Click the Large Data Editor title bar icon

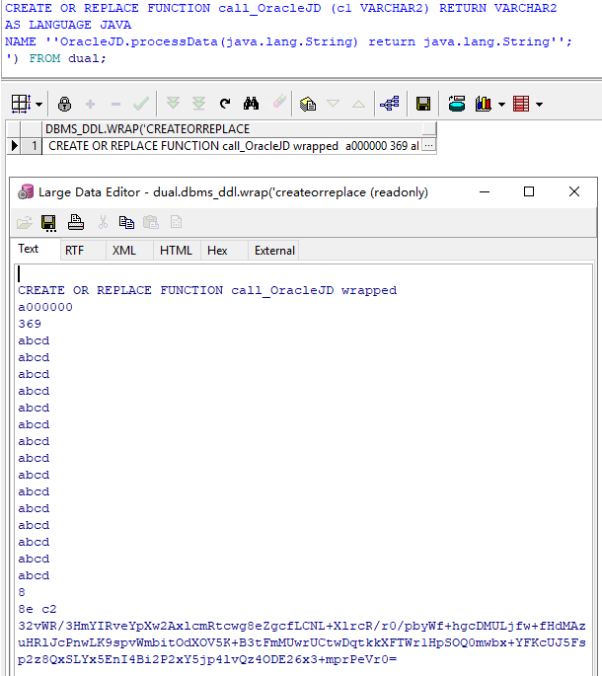[x=26, y=191]
